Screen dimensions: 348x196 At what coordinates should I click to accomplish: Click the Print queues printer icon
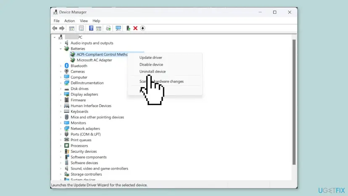(66, 140)
